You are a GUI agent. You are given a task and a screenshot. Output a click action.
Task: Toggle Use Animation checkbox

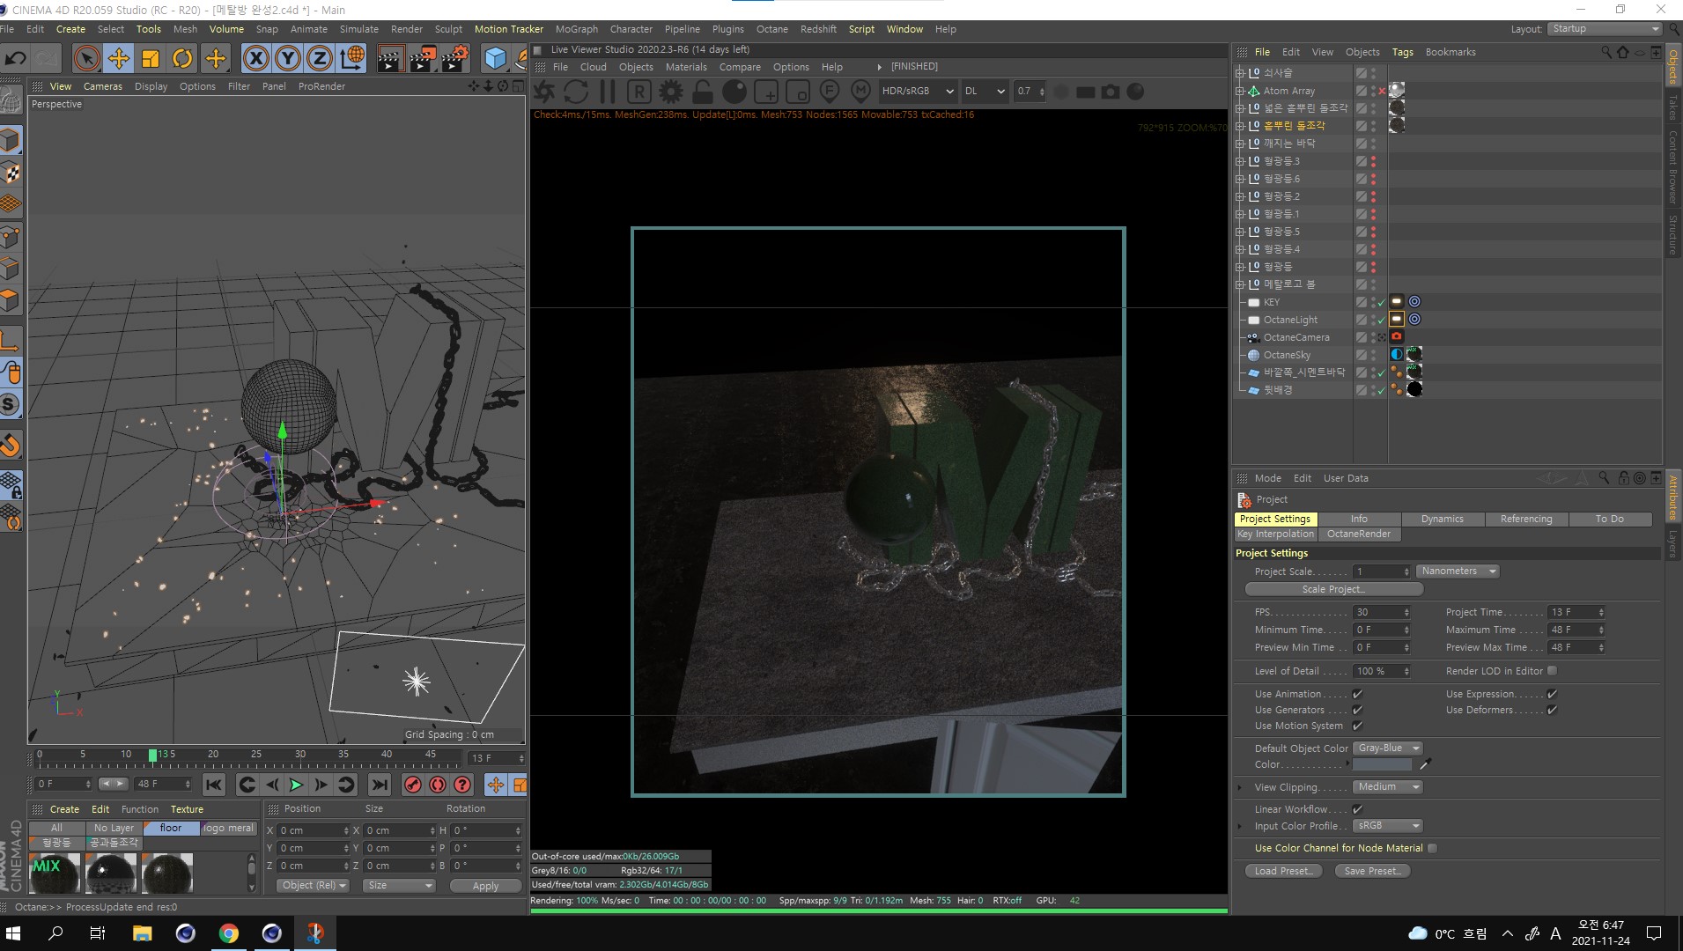tap(1357, 694)
